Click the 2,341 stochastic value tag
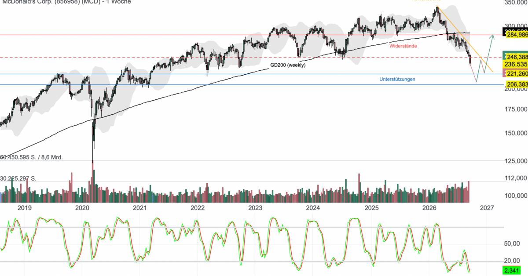Screen dimensions: 528x276 513,271
